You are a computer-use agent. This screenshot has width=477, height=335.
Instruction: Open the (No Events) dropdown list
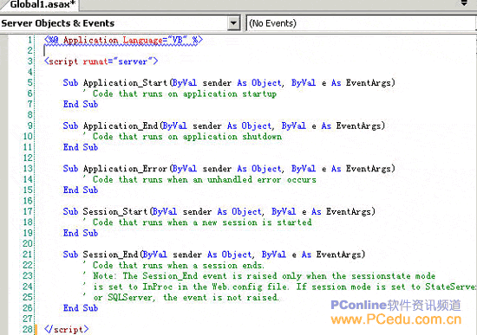point(361,23)
